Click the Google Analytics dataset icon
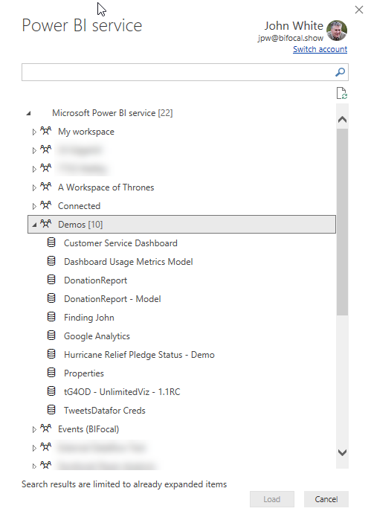Image resolution: width=371 pixels, height=520 pixels. [51, 336]
